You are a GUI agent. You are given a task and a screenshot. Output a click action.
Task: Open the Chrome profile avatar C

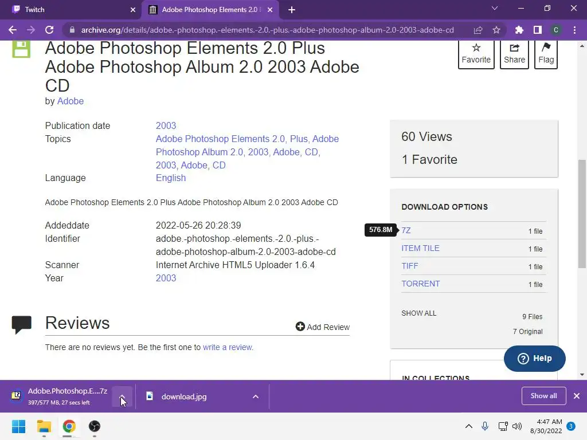click(556, 30)
